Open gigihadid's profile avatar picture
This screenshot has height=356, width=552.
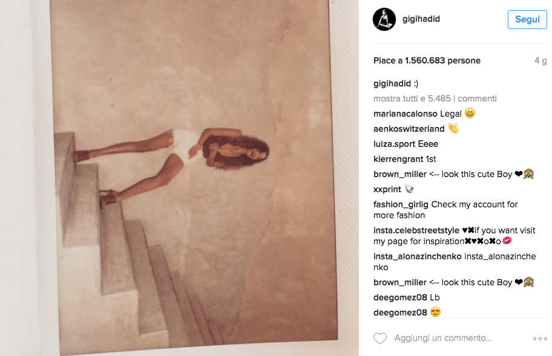tap(384, 19)
